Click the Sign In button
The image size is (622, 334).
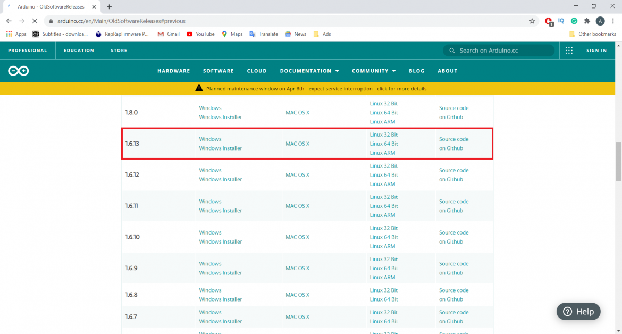click(596, 51)
